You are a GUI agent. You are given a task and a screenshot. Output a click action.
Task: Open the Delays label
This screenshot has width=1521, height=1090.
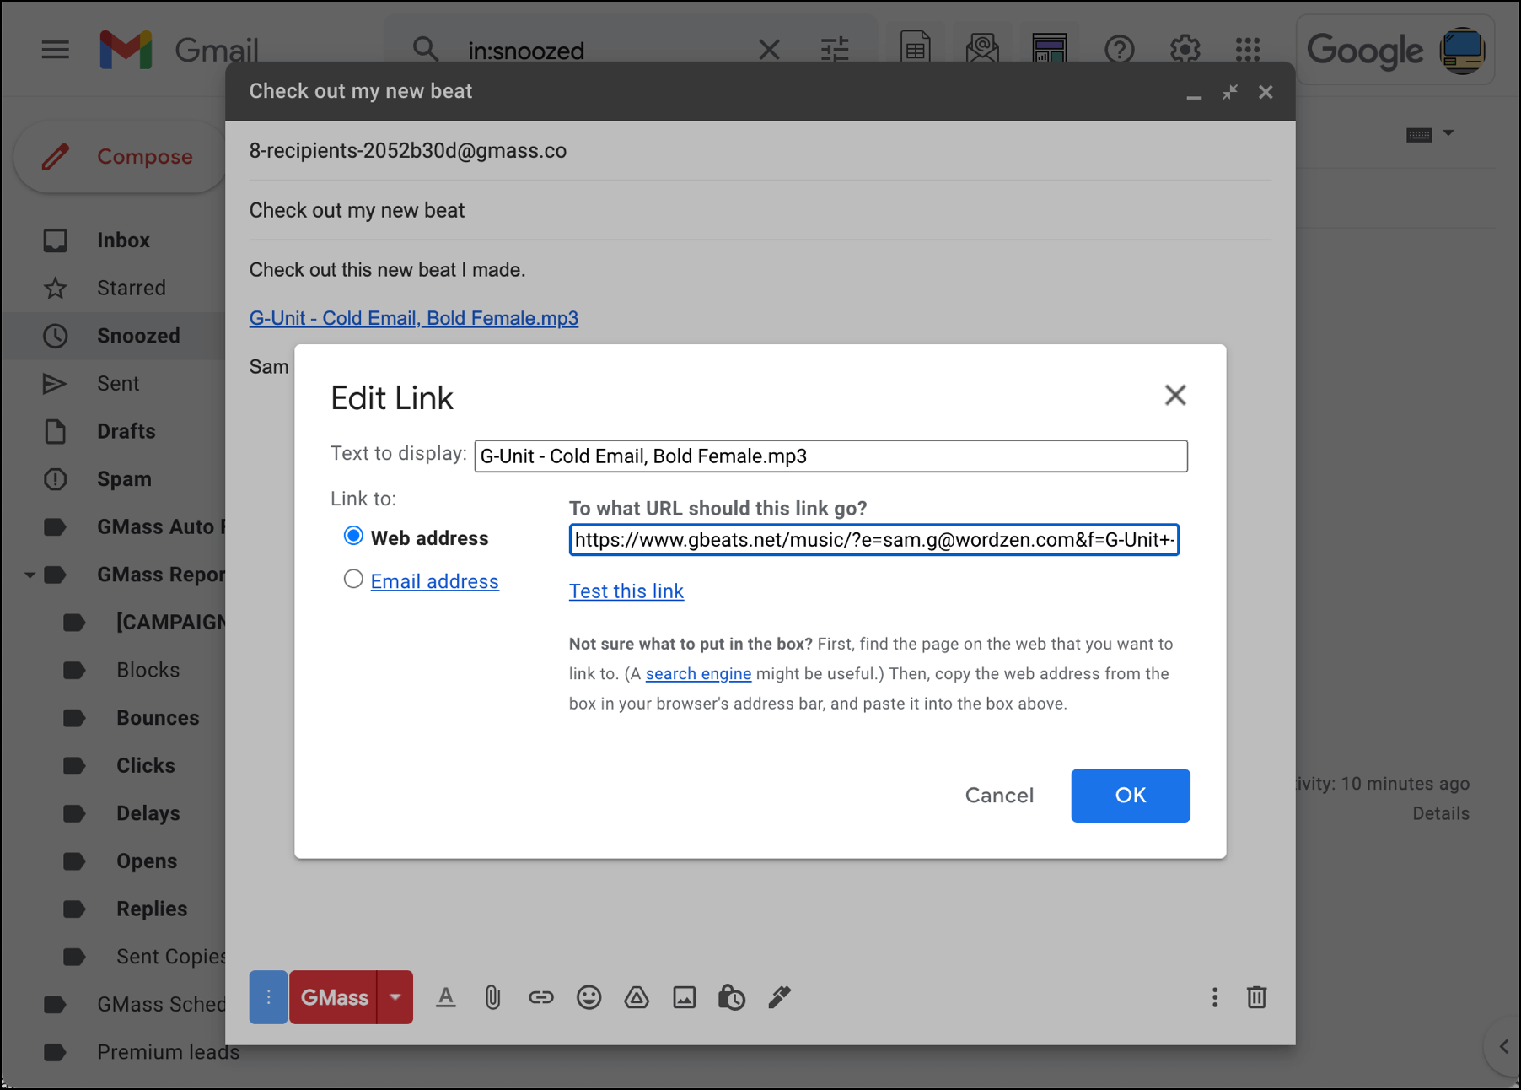click(x=148, y=814)
